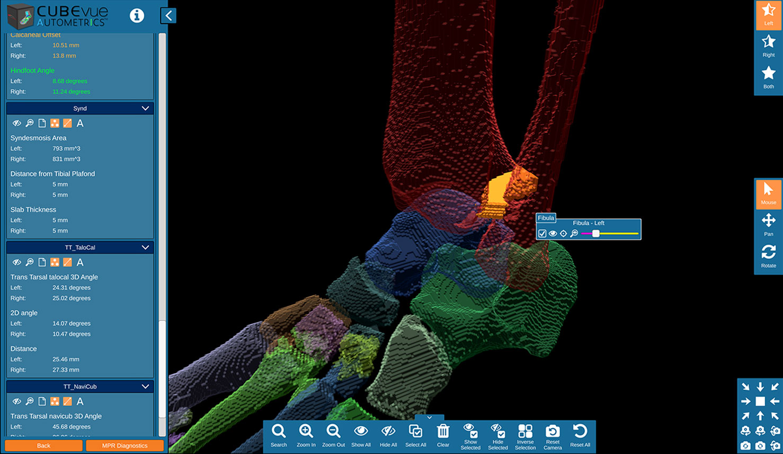Toggle TT_TaloCal orange points icon
Image resolution: width=783 pixels, height=454 pixels.
55,262
